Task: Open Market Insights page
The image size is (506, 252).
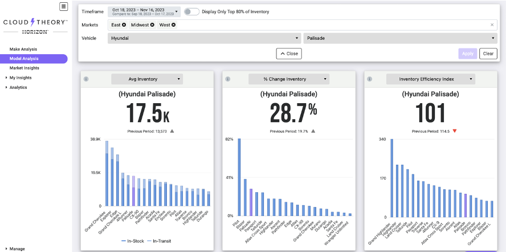Action: click(x=24, y=68)
